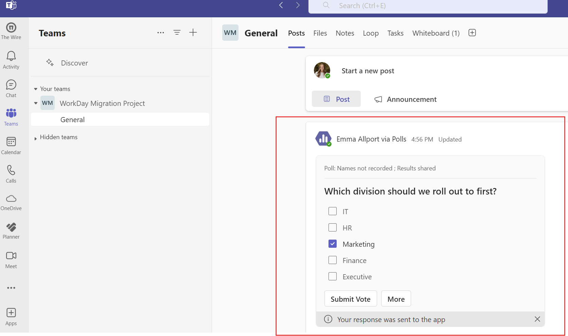The width and height of the screenshot is (568, 336).
Task: Open the teams filter icon
Action: 177,33
